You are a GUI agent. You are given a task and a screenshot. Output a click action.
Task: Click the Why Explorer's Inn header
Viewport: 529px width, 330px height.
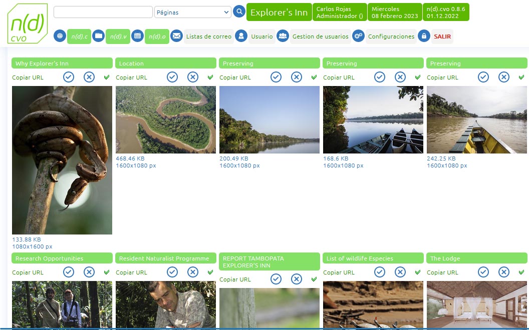[62, 63]
